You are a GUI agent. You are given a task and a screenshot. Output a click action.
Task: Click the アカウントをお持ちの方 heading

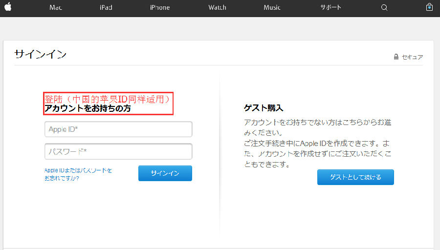88,109
